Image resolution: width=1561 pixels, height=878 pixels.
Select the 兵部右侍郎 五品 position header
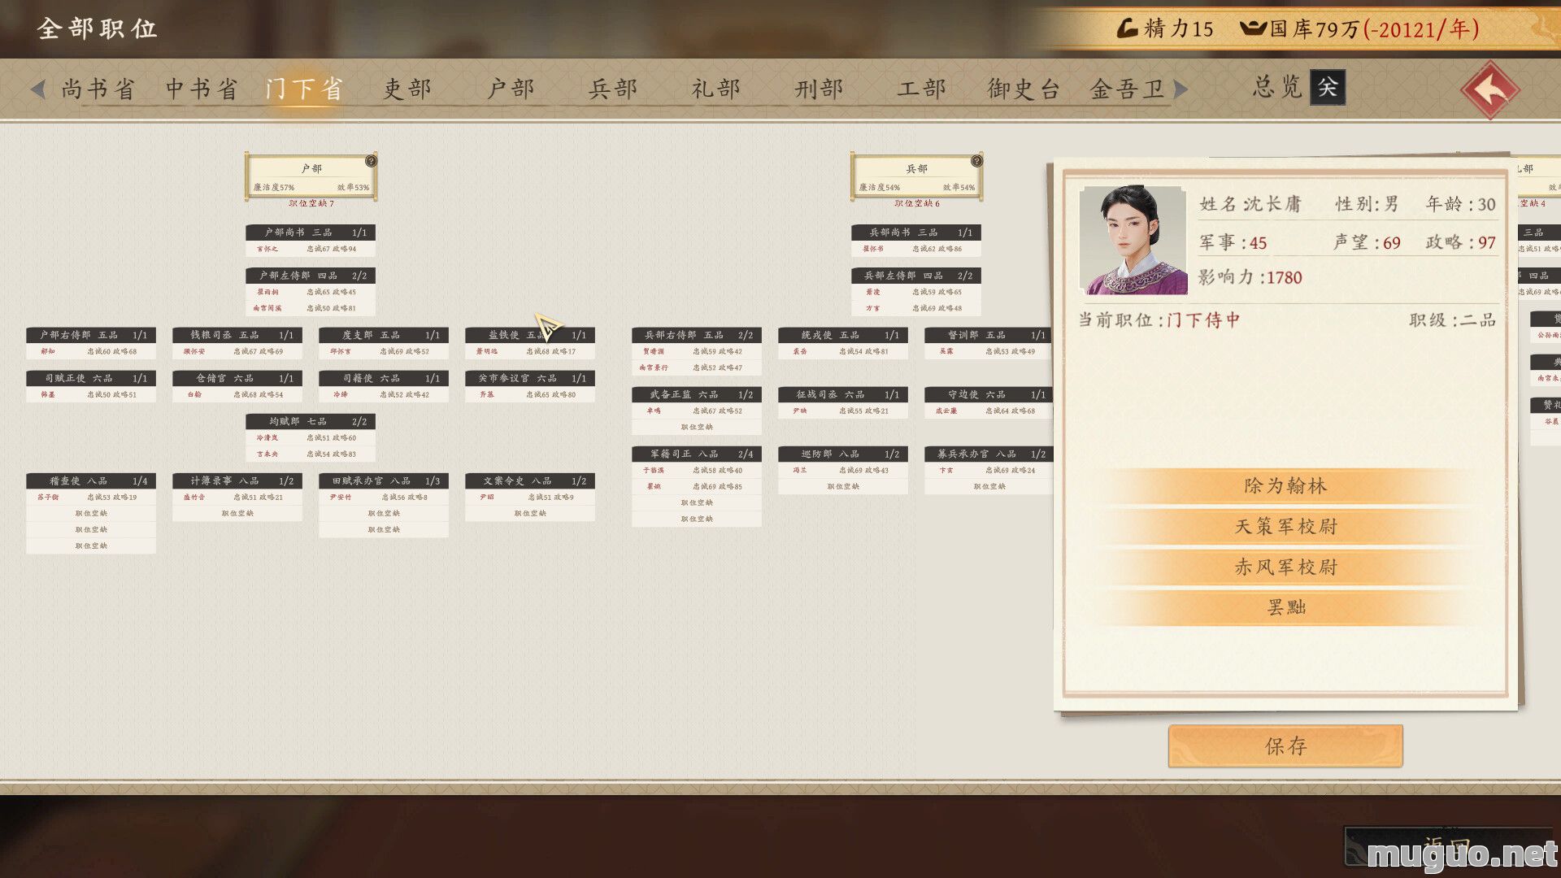tap(697, 334)
